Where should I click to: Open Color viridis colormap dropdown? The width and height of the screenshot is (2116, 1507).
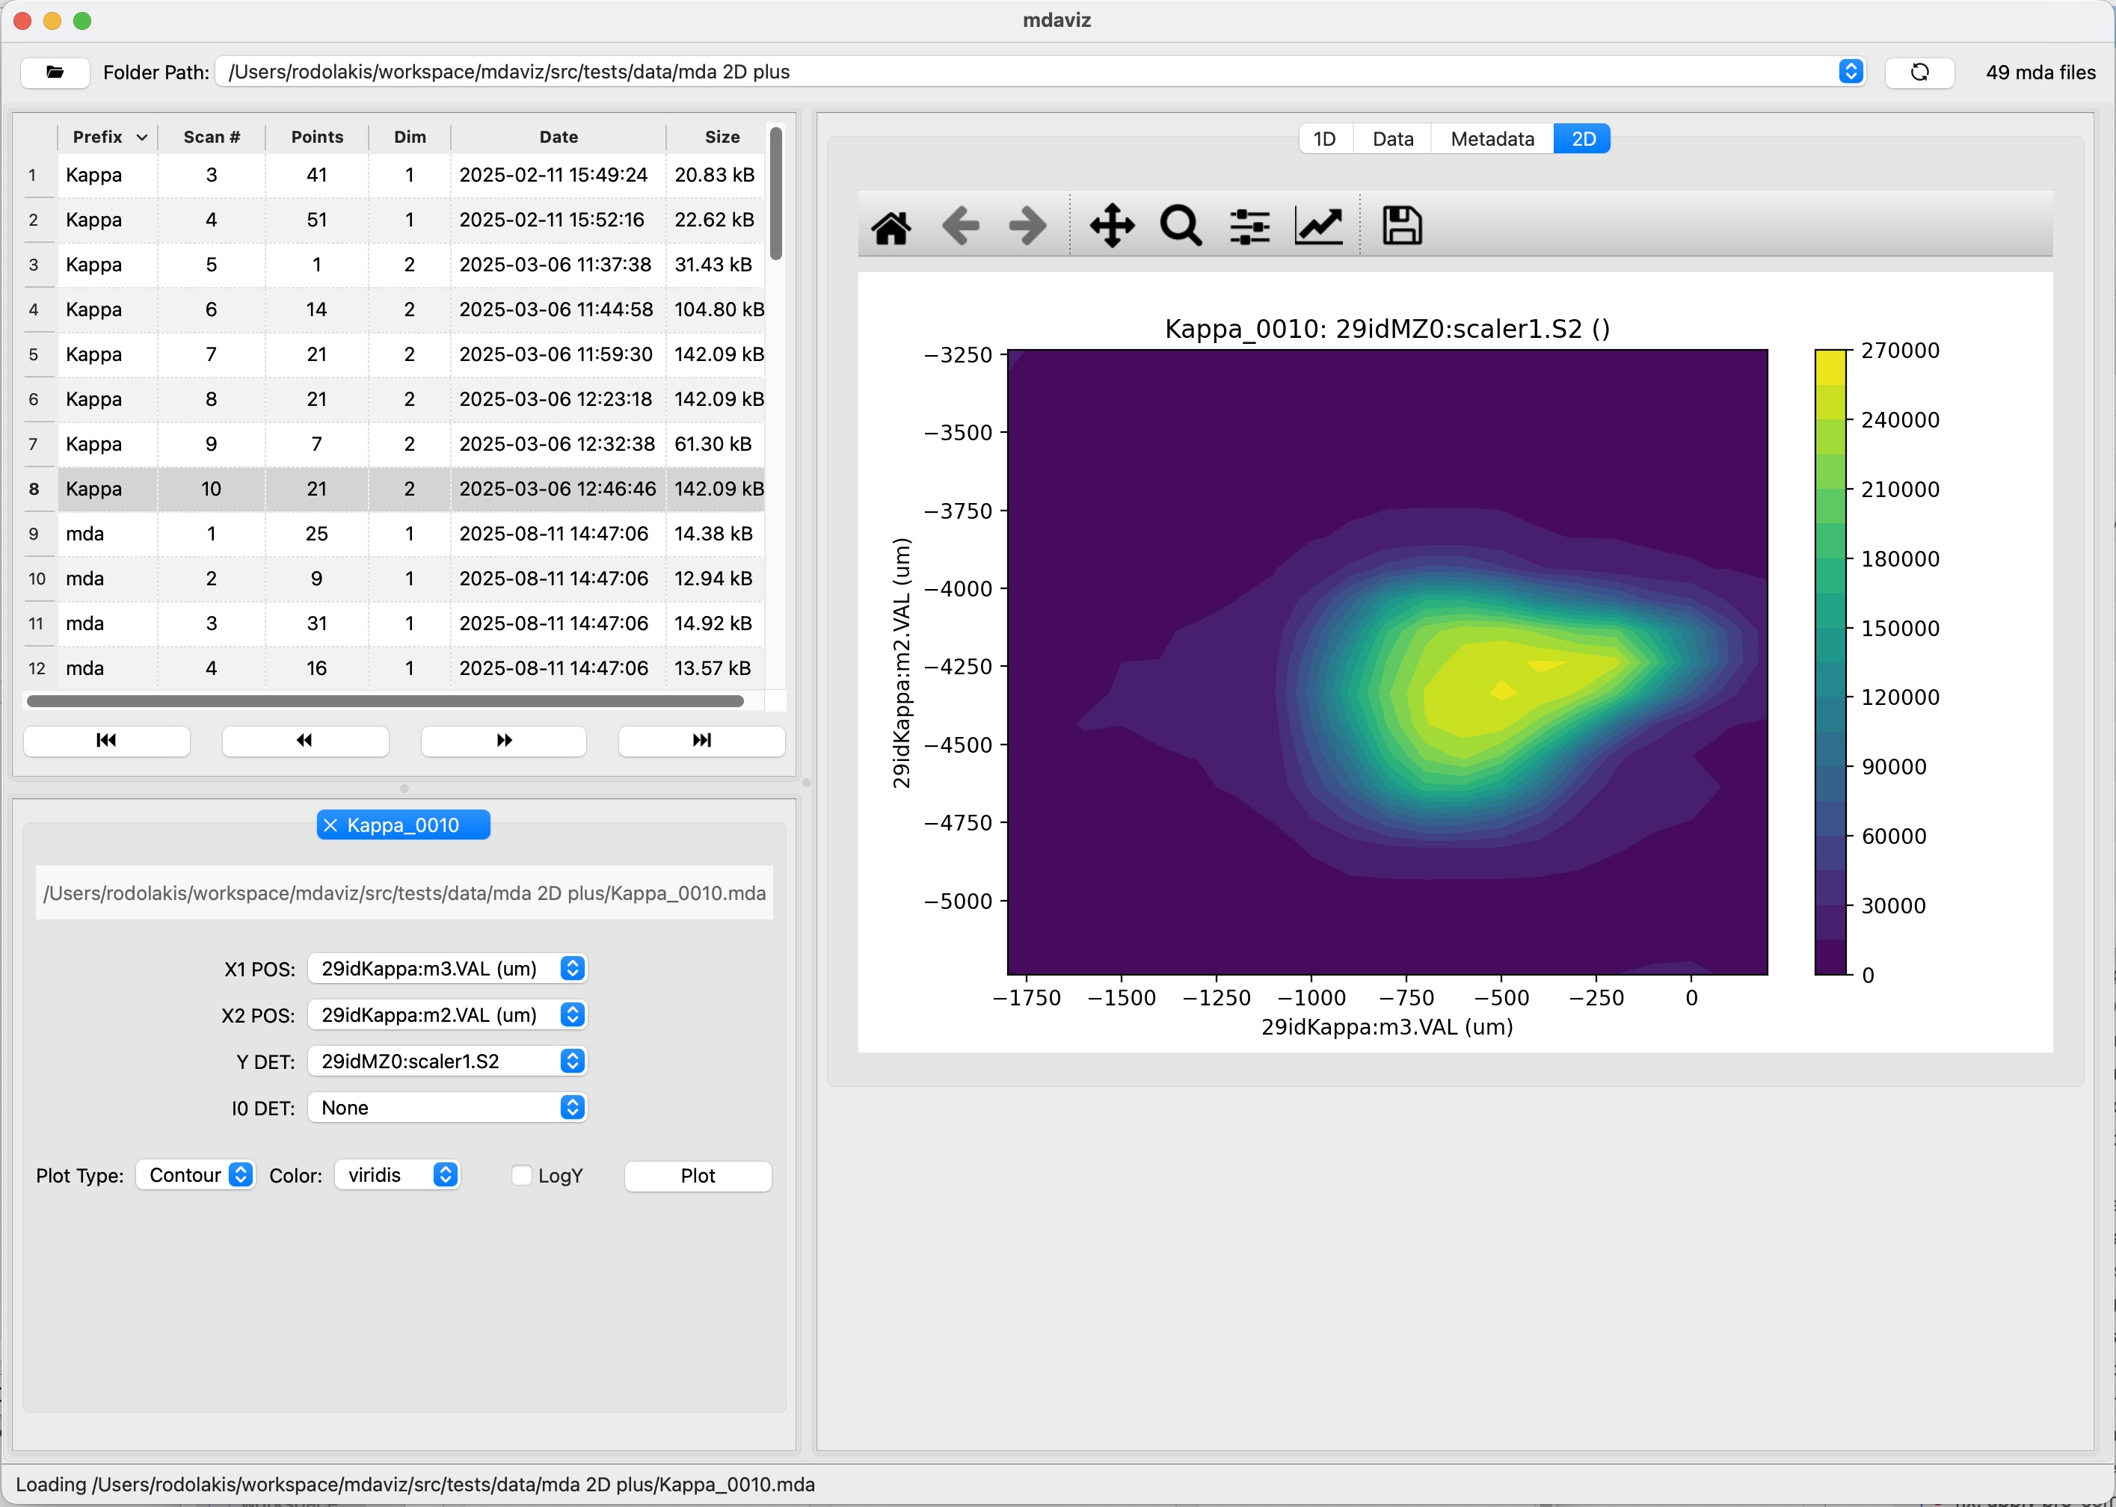click(x=397, y=1175)
